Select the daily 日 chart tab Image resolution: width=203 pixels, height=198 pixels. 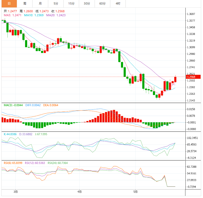pyautogui.click(x=9, y=4)
